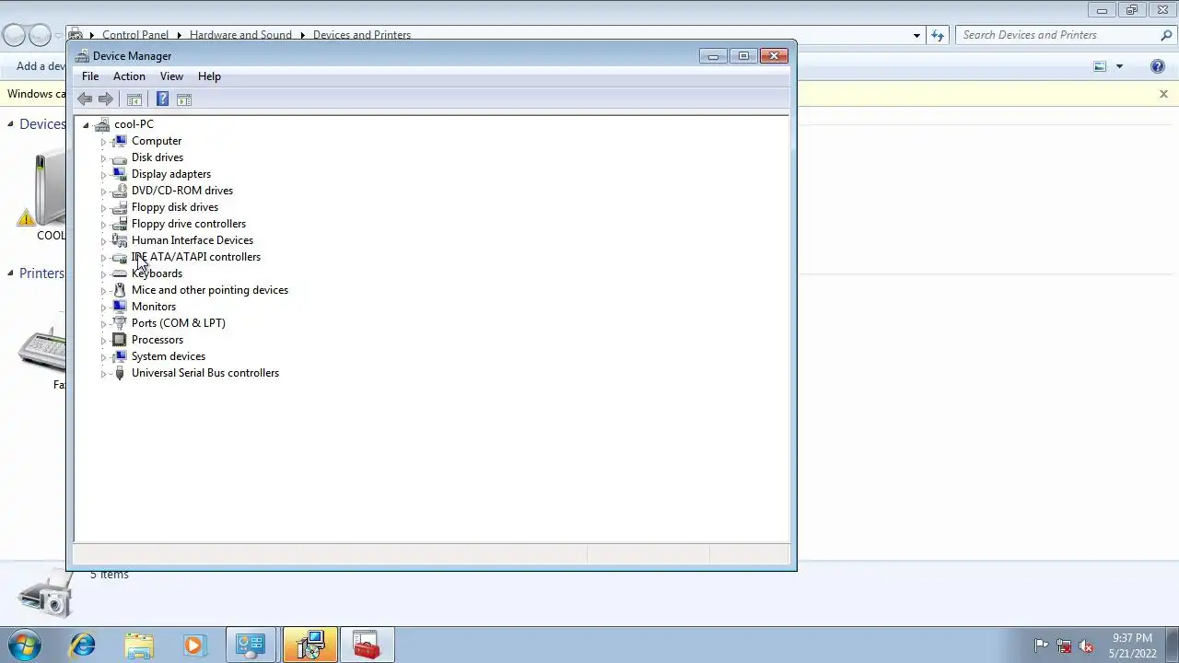Collapse the Devices section in Devices and Printers
Screen dimensions: 1179x663
(11, 124)
